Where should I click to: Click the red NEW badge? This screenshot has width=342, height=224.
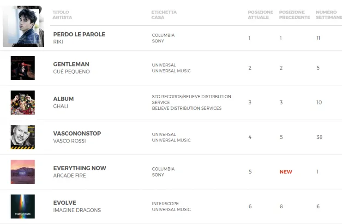[x=286, y=172]
